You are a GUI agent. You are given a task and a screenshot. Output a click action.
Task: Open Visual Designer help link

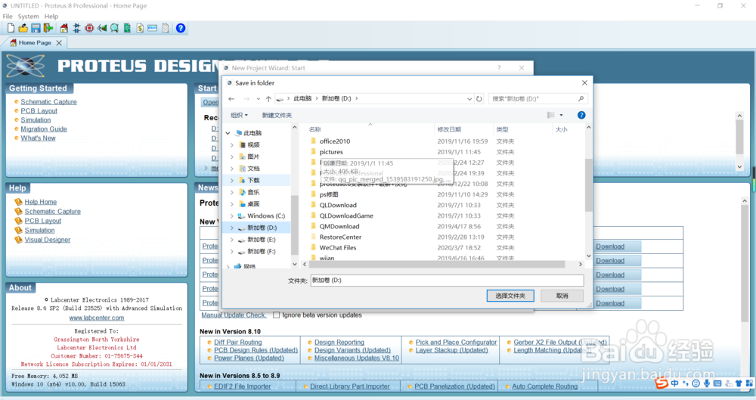pos(47,240)
